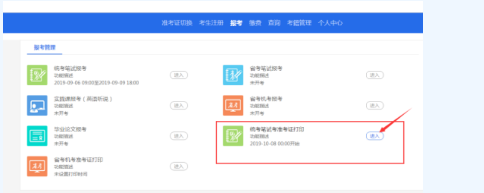Click 进入 button for 实践课报考（英语听说）
The height and width of the screenshot is (193, 484).
click(x=179, y=105)
